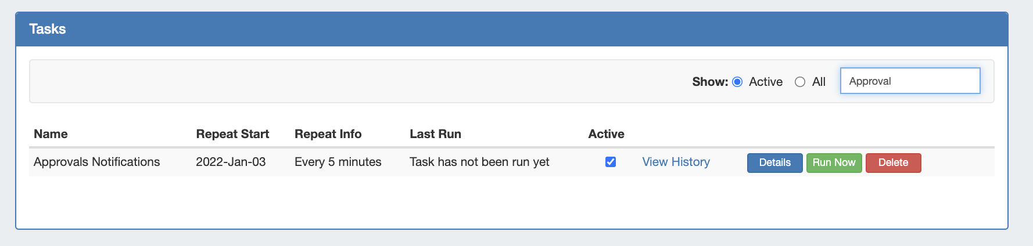Click the Repeat Info column header

pyautogui.click(x=328, y=134)
